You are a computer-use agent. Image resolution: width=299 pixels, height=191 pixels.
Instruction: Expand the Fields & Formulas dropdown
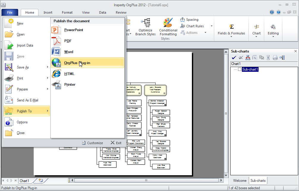coord(231,36)
